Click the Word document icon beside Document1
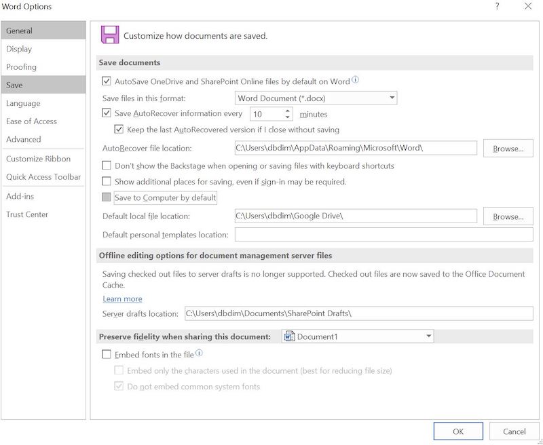543x445 pixels. [289, 336]
